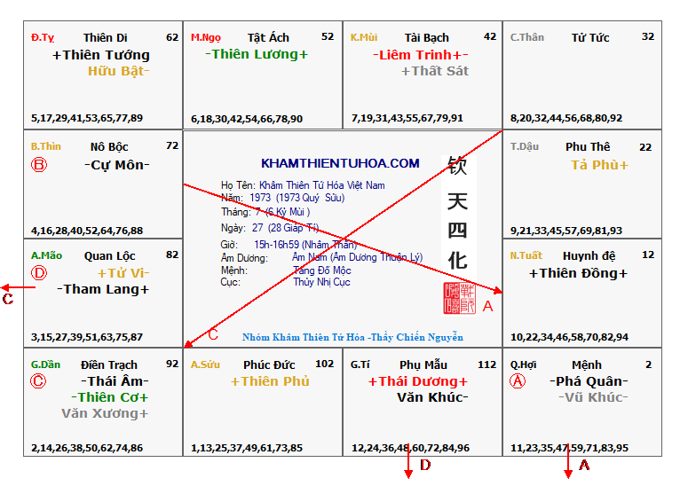Click the Họ Tên line in center info
The width and height of the screenshot is (688, 486).
click(x=303, y=185)
